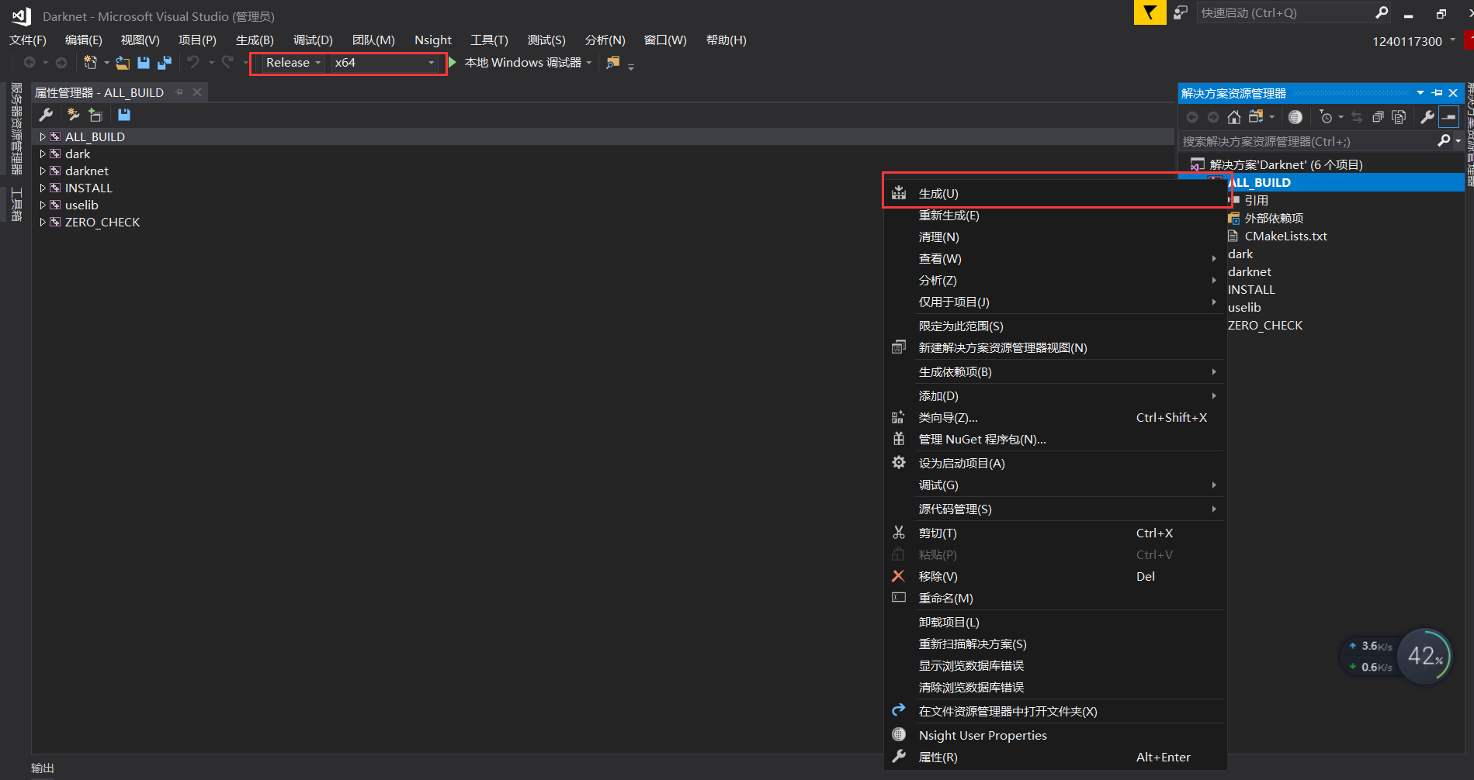
Task: Open account 1240117300 dropdown
Action: [1453, 40]
